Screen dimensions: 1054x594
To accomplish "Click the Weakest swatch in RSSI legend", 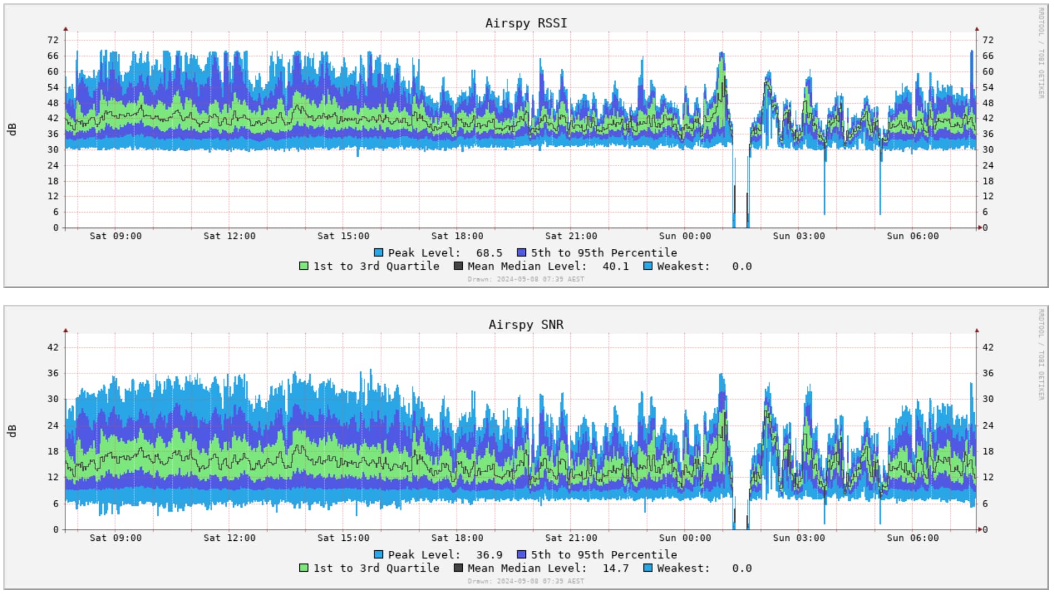I will tap(648, 266).
